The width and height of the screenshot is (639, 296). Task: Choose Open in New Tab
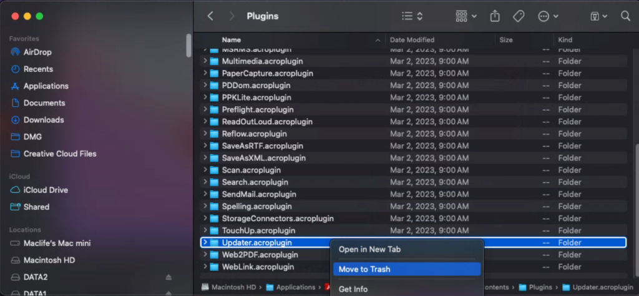pos(369,249)
